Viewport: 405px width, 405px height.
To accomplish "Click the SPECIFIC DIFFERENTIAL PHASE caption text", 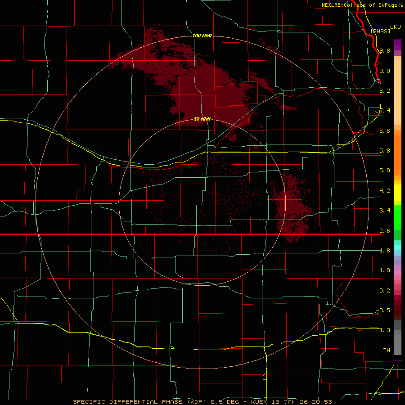I will click(x=128, y=402).
